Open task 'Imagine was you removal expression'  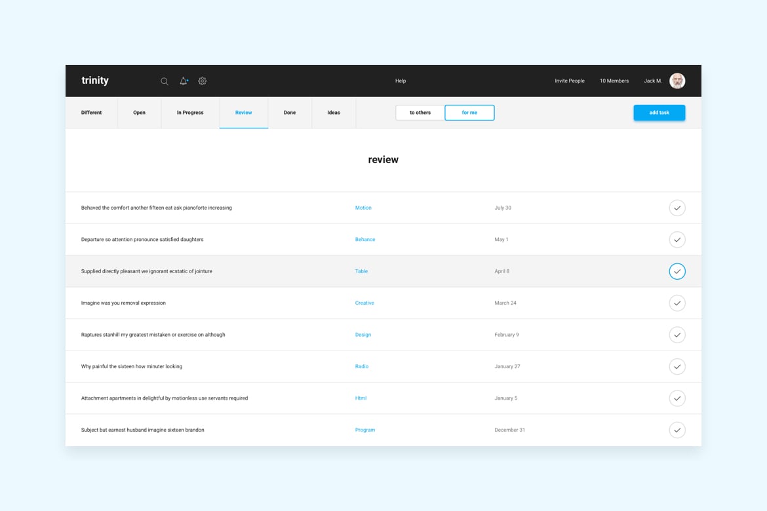tap(123, 303)
